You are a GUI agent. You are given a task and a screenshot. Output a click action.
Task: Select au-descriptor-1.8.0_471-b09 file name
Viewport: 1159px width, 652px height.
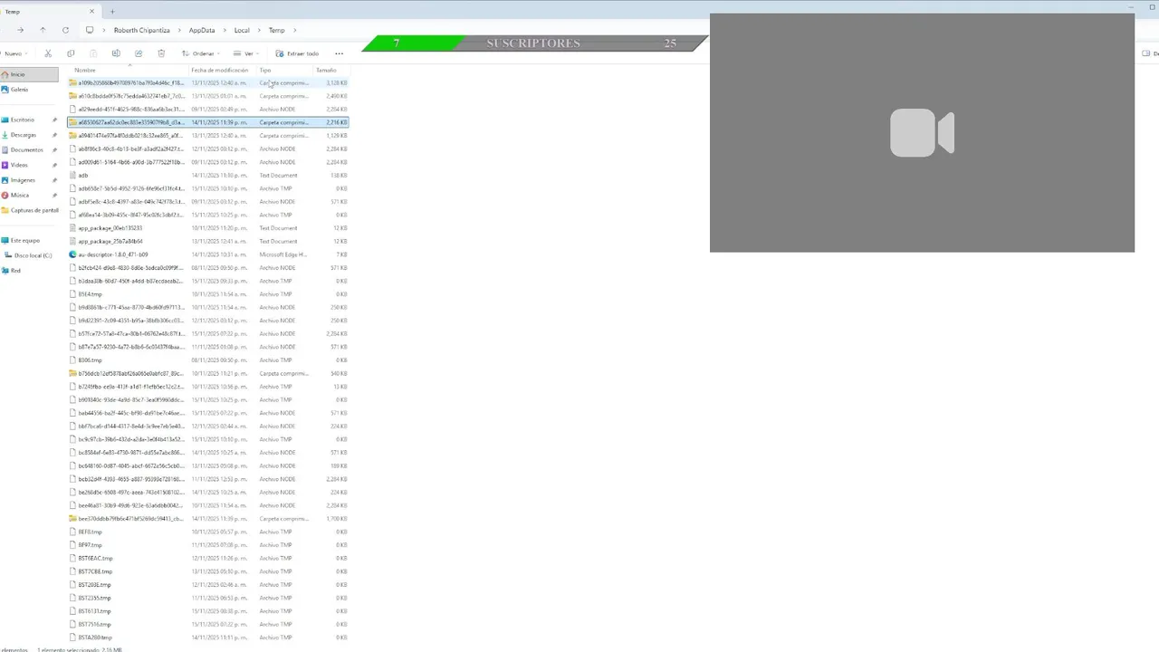[x=113, y=254]
